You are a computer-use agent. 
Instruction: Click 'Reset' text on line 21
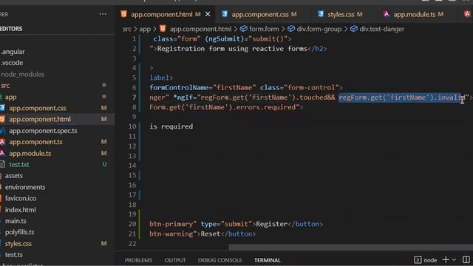tap(211, 233)
